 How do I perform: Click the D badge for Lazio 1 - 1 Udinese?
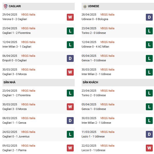click(149, 134)
